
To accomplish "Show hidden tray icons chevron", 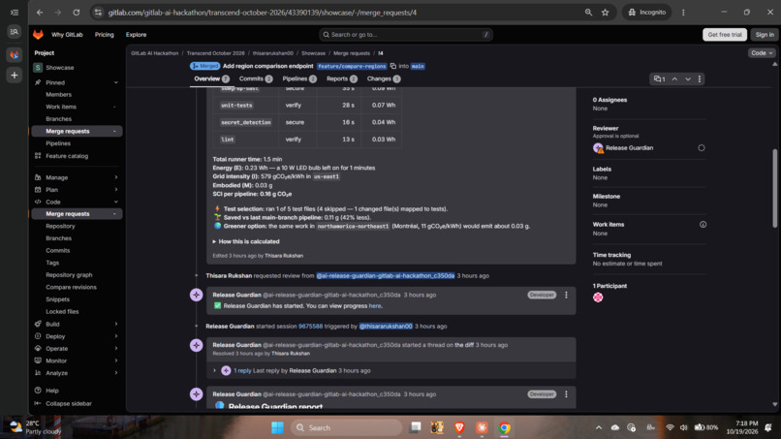I will (599, 427).
